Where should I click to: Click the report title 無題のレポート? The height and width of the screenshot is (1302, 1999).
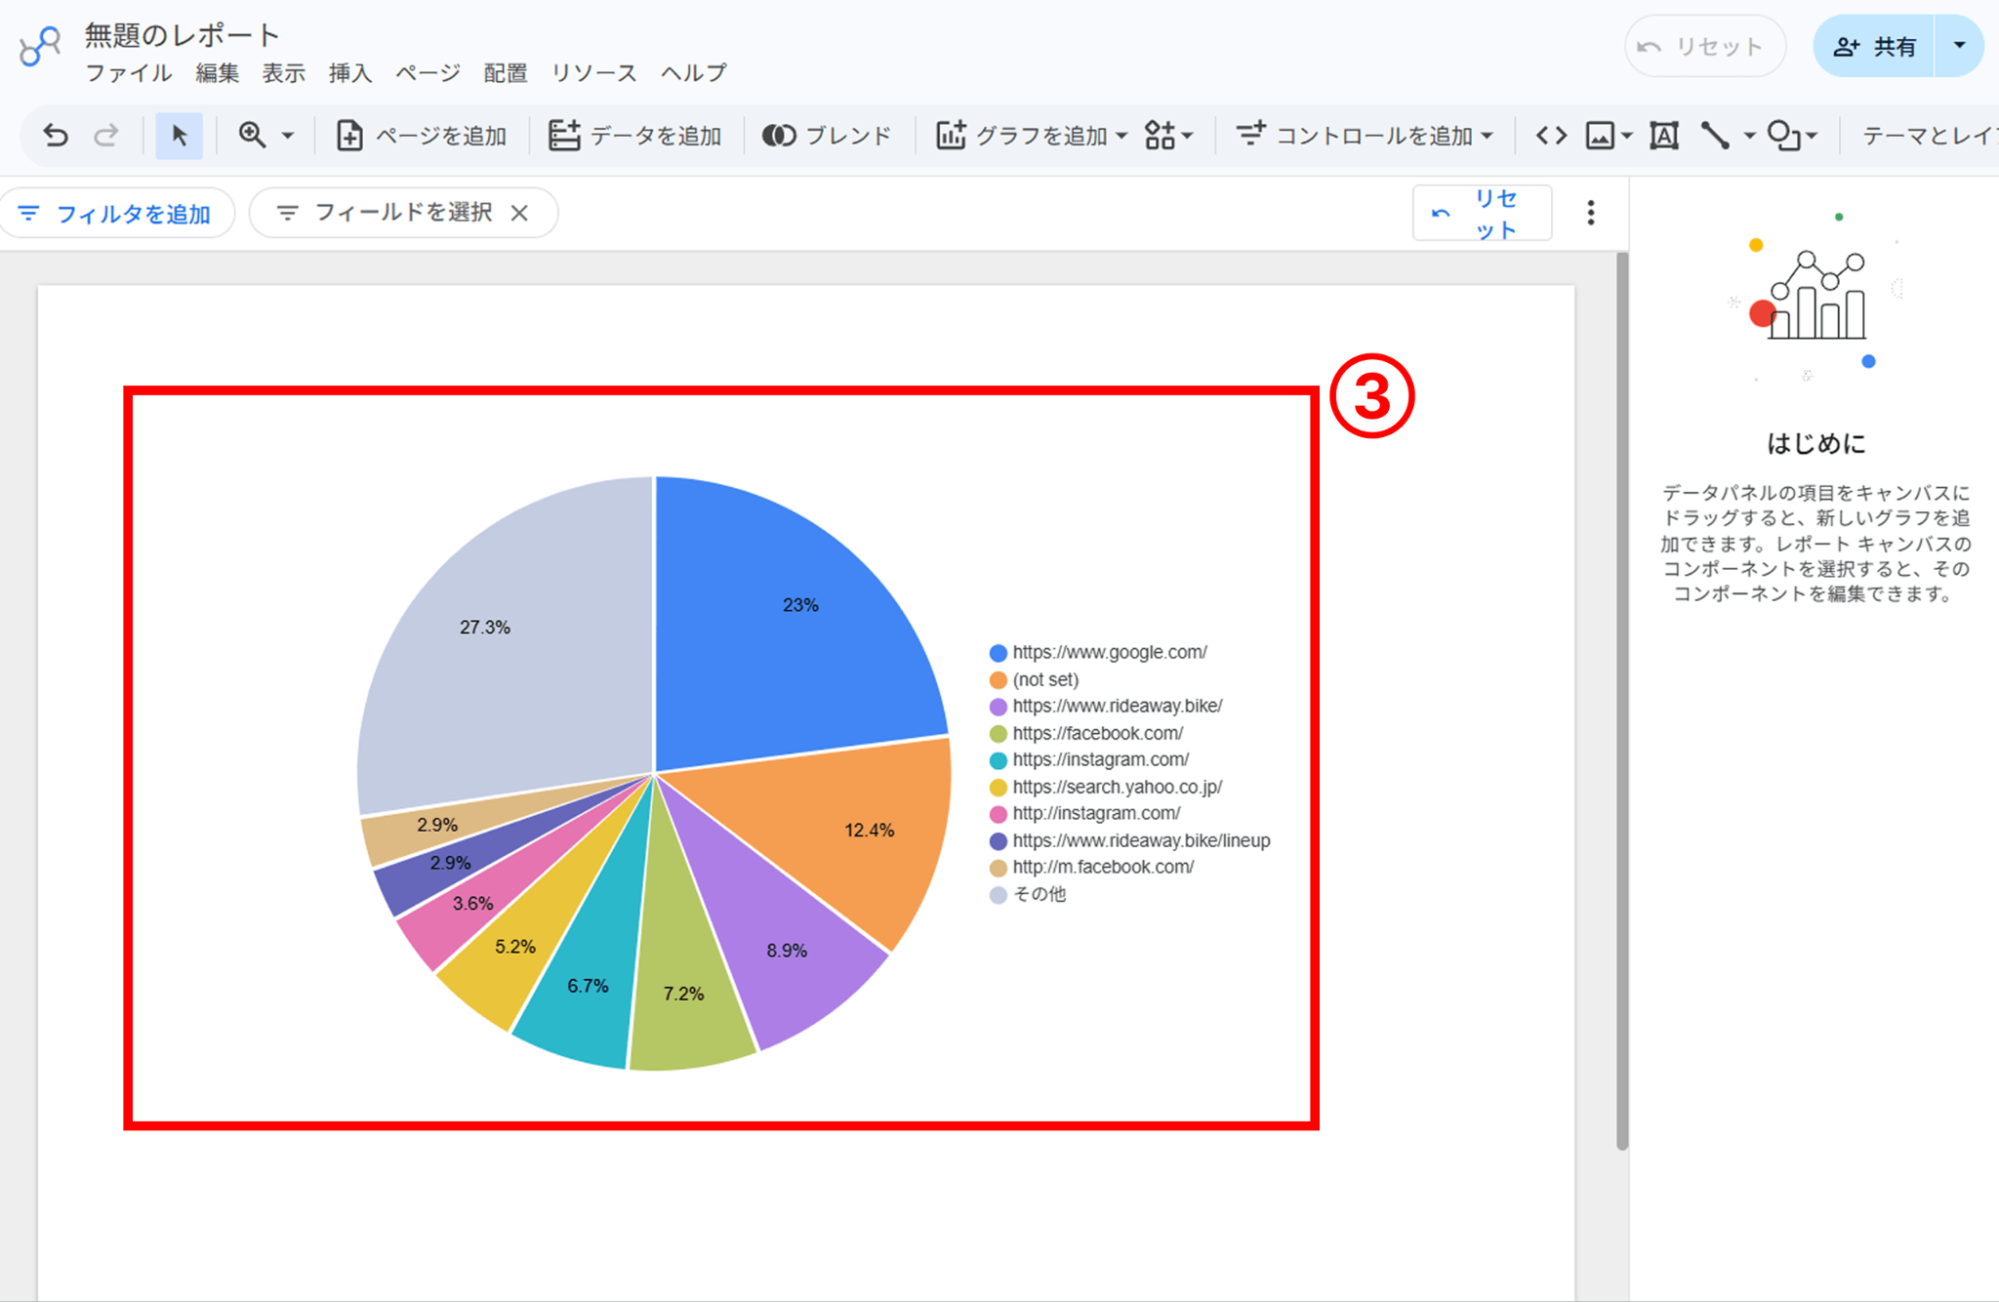click(183, 35)
